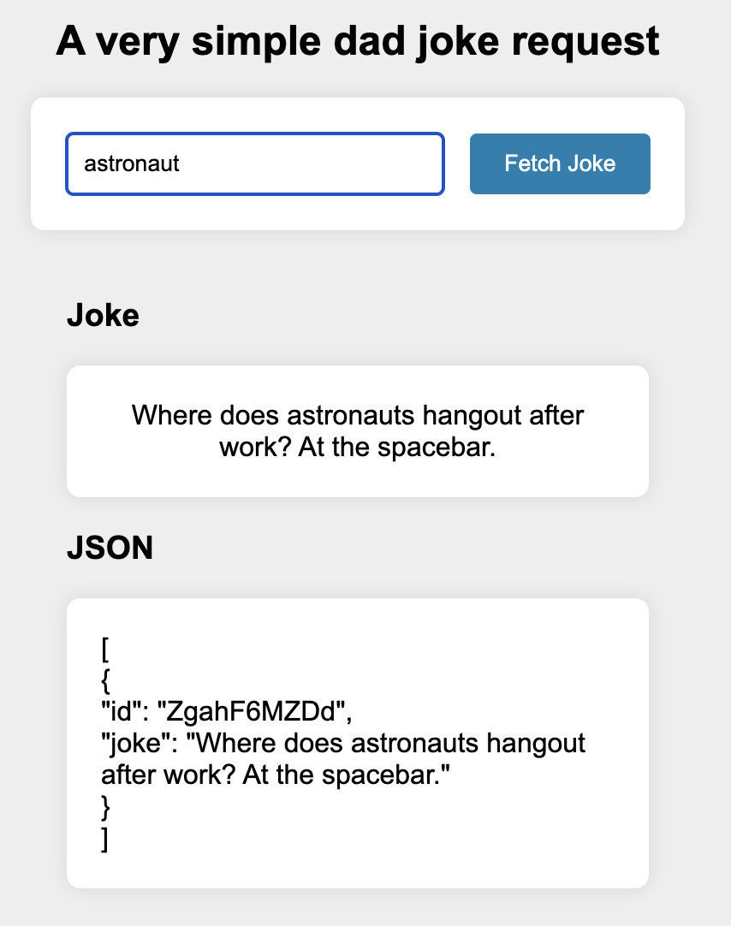The width and height of the screenshot is (731, 926).
Task: Click the "id": "ZgahF6MZDd" line in JSON
Action: coord(226,711)
